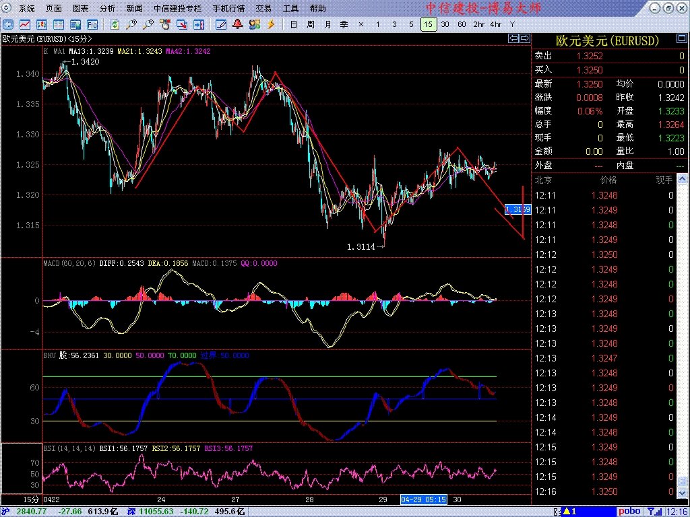Screen dimensions: 690x517
Task: Click the zoom out magnifier icon
Action: tap(148, 24)
